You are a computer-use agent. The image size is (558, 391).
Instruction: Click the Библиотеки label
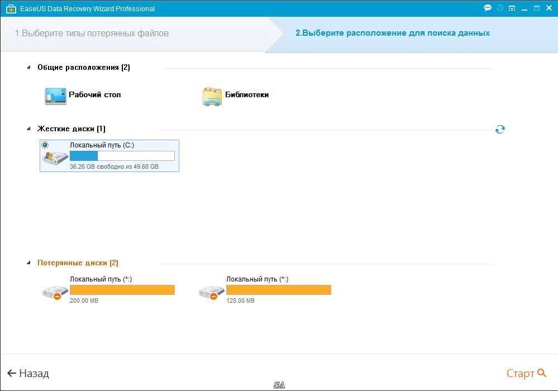[247, 94]
